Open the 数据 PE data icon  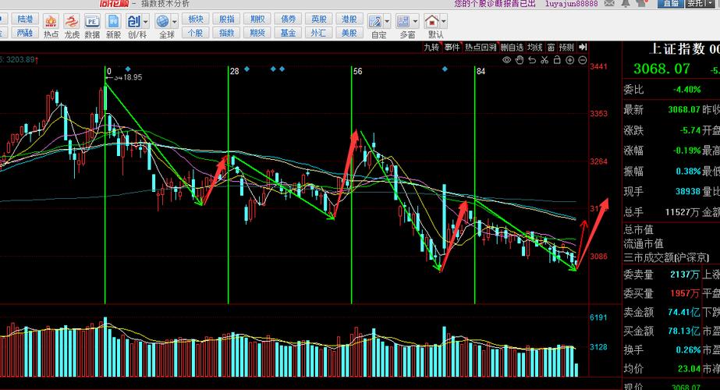(x=92, y=25)
